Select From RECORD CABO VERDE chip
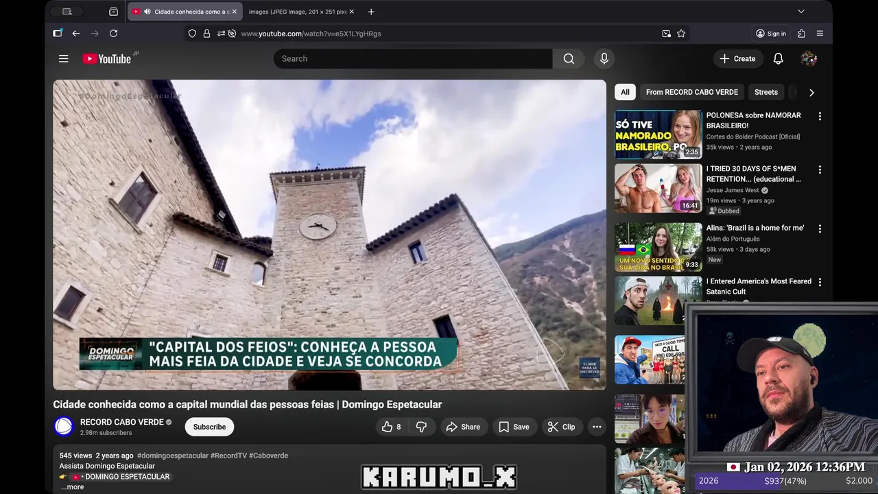 pyautogui.click(x=691, y=92)
